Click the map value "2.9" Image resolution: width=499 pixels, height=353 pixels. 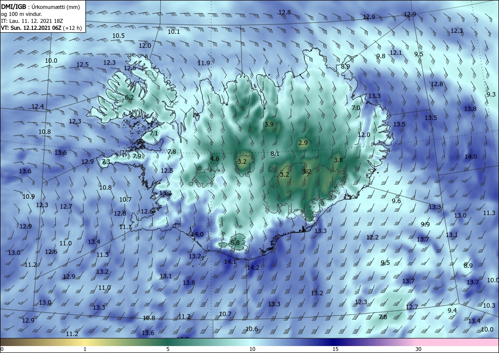click(x=303, y=142)
